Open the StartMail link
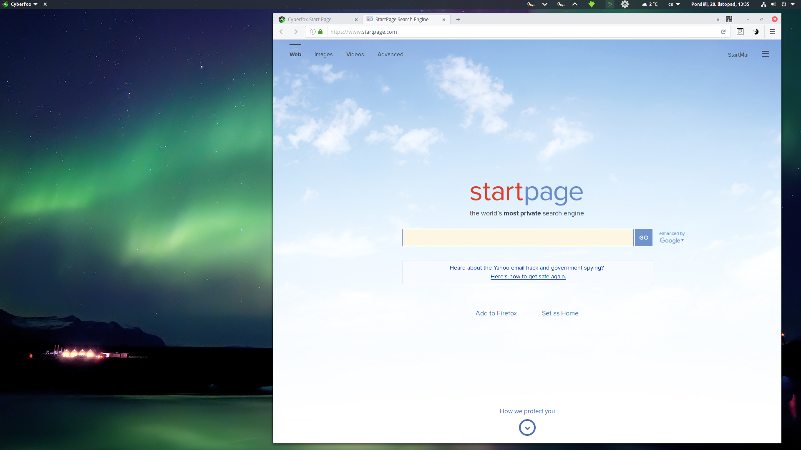 739,55
